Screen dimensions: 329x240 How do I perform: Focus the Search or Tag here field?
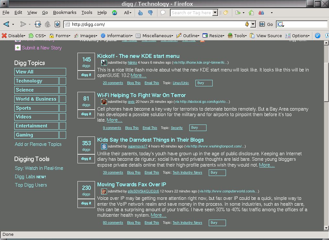point(191,13)
